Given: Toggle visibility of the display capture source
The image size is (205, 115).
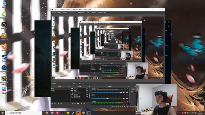Looking at the screenshot, I should pyautogui.click(x=87, y=97).
